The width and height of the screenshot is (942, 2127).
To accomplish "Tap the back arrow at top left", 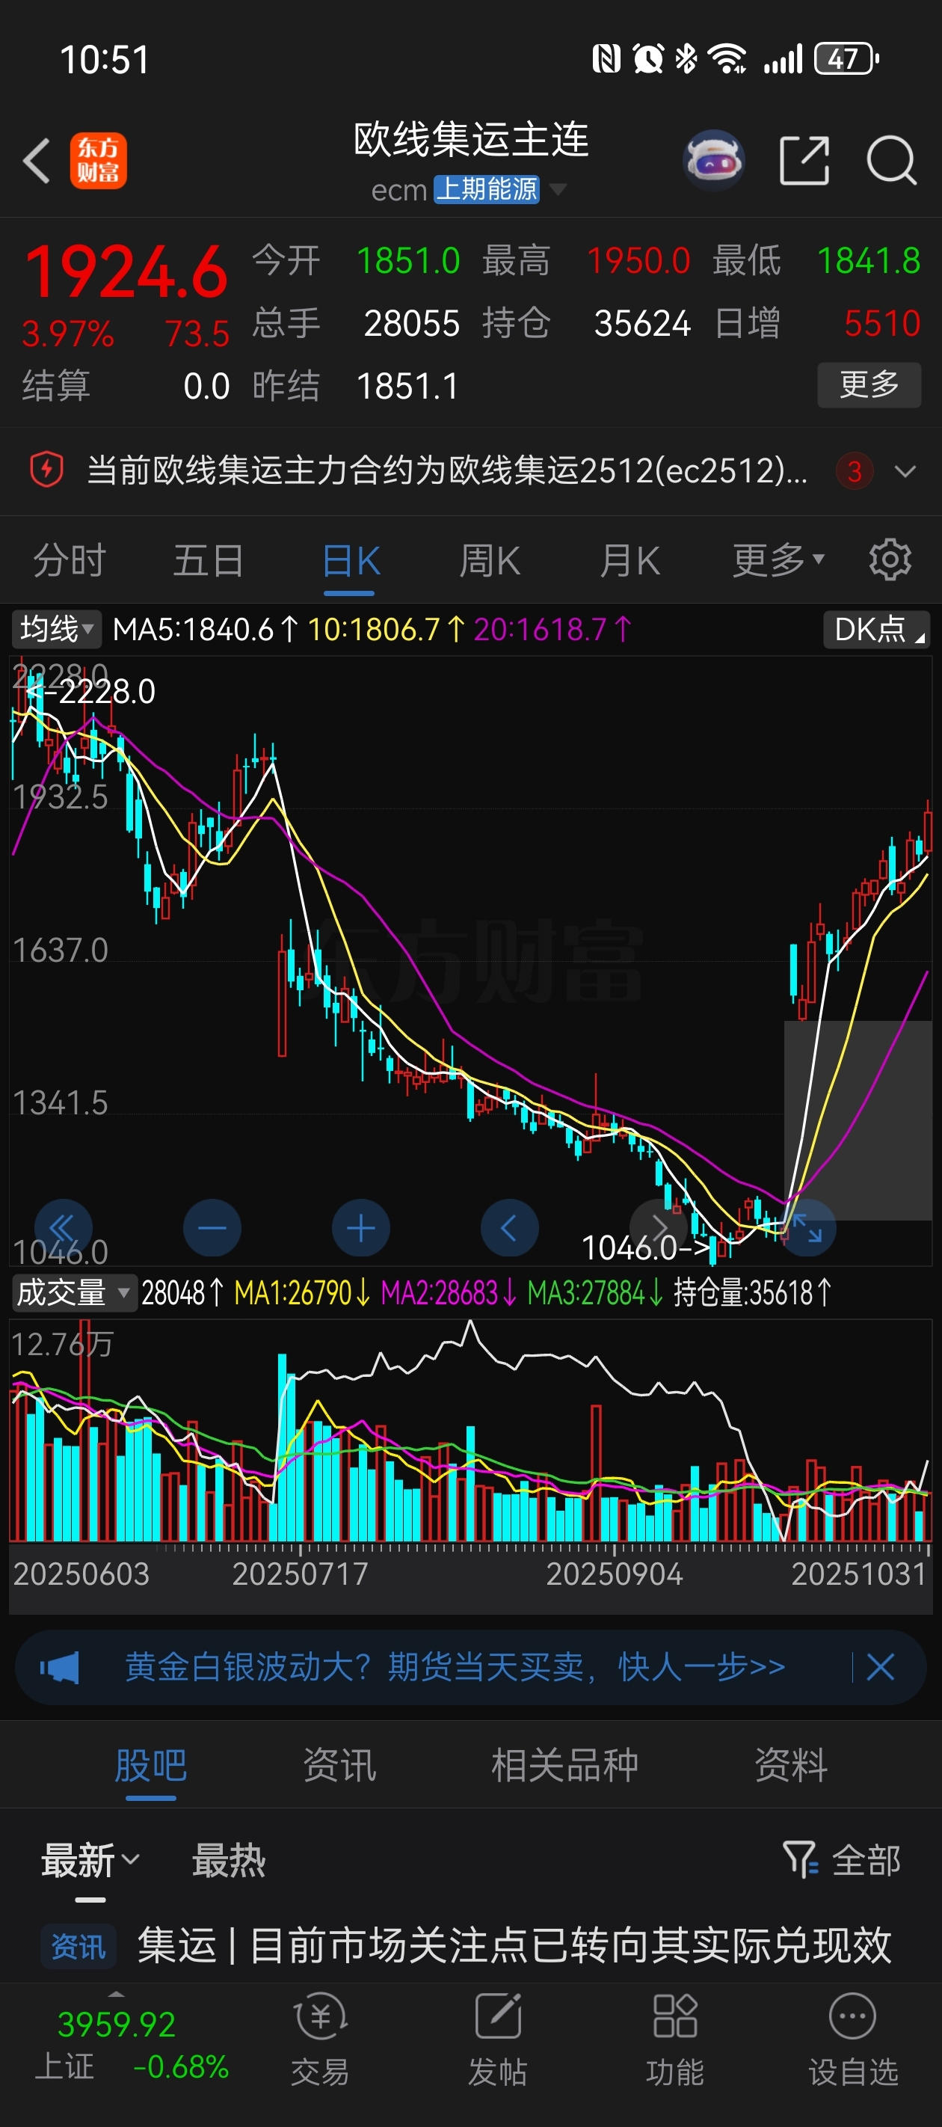I will pyautogui.click(x=37, y=160).
